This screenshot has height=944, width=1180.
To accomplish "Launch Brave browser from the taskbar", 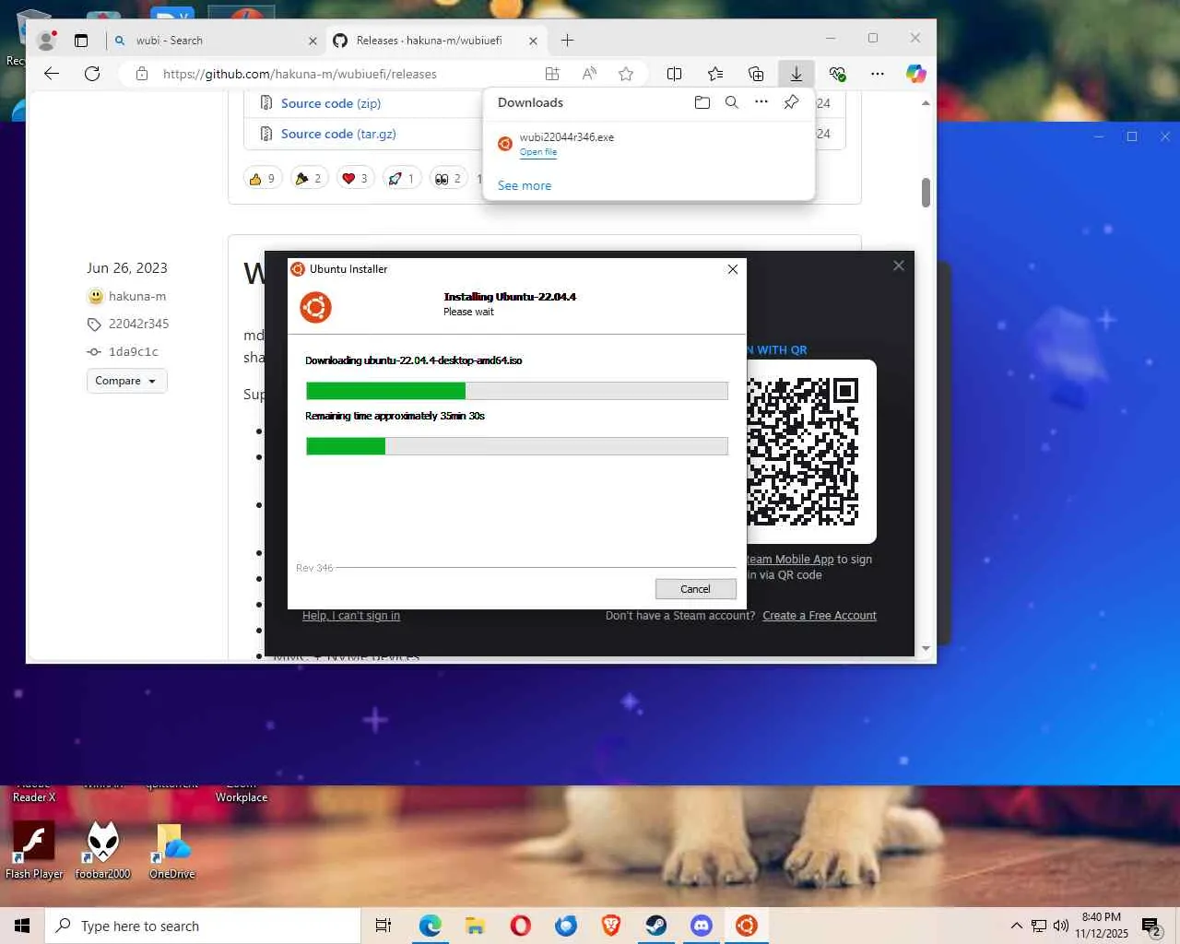I will (610, 926).
